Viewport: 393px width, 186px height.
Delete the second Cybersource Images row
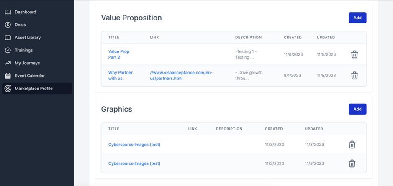click(x=352, y=163)
